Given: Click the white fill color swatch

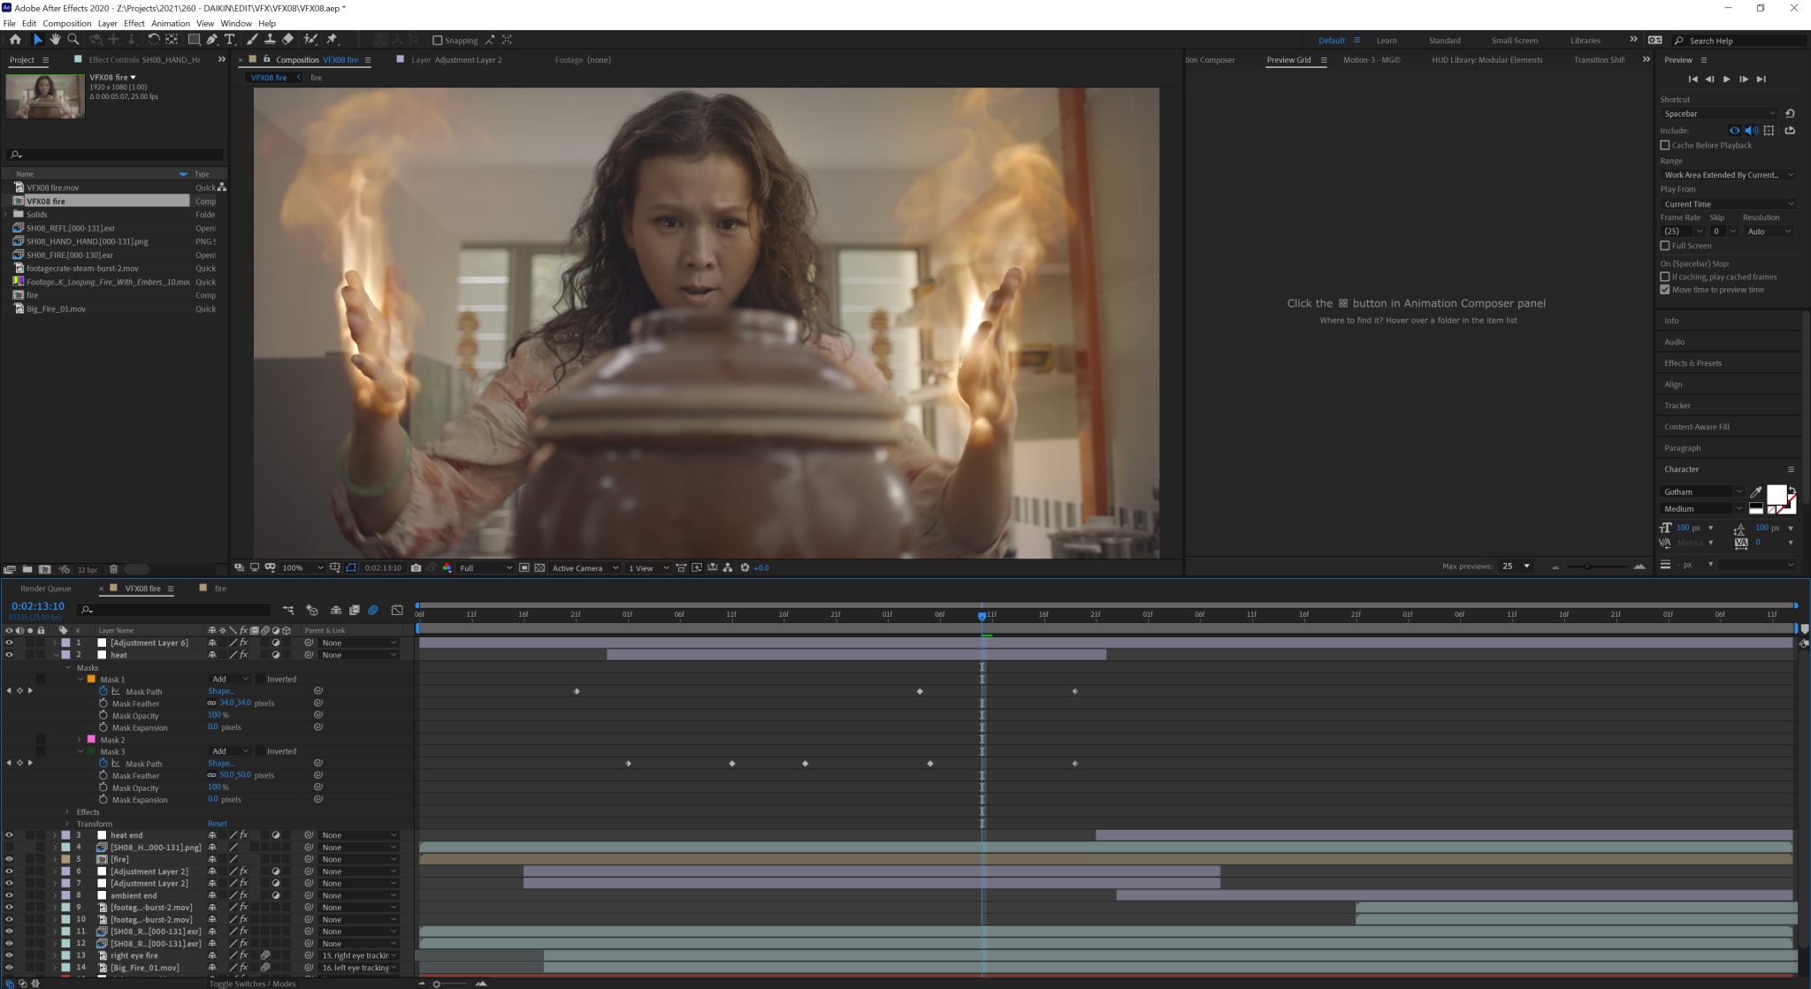Looking at the screenshot, I should pyautogui.click(x=1776, y=494).
